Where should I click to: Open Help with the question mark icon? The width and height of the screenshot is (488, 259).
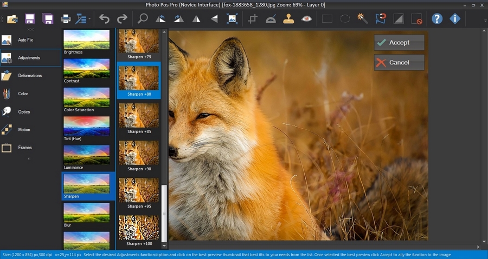pyautogui.click(x=437, y=19)
